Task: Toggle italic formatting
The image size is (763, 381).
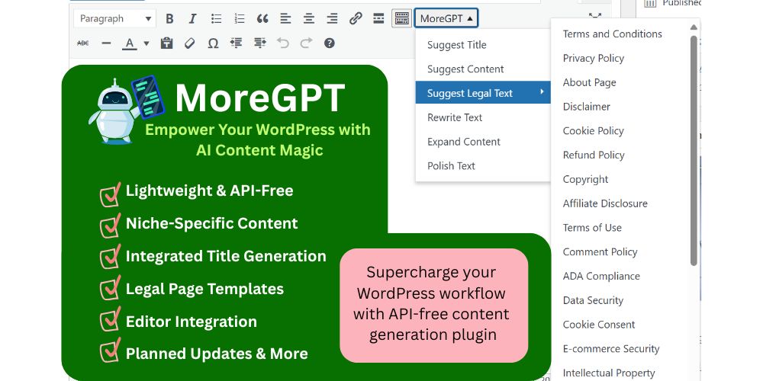Action: coord(193,18)
